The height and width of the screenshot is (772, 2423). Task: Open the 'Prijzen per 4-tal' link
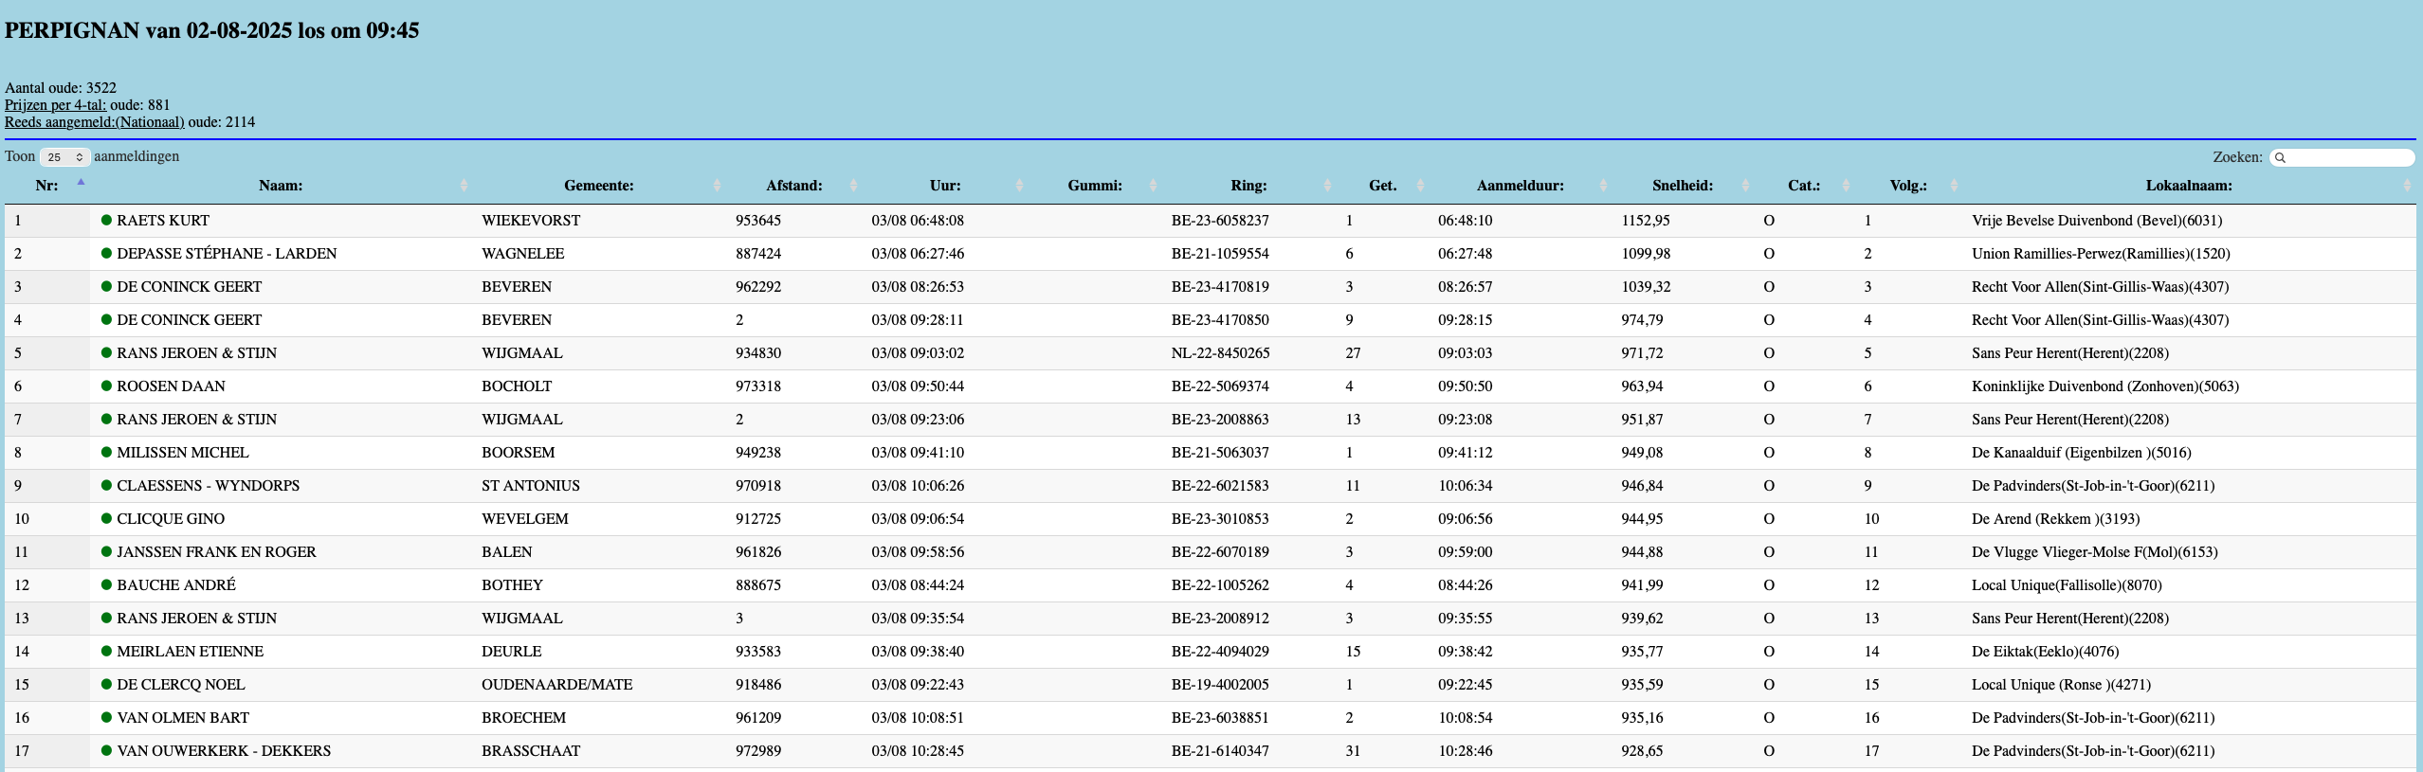(55, 105)
